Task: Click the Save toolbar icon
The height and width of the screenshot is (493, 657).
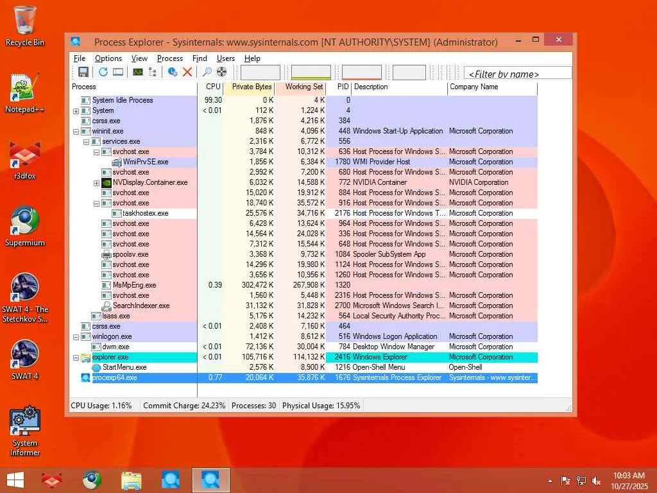Action: click(83, 72)
